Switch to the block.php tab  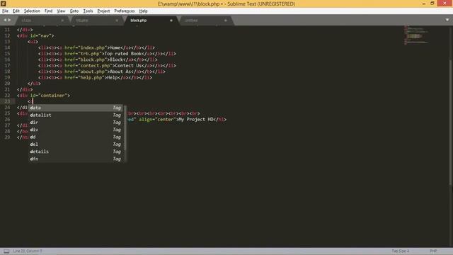[151, 21]
